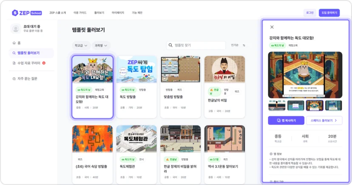This screenshot has width=352, height=185.
Task: Click the 맵 복사하기 button
Action: pos(286,120)
